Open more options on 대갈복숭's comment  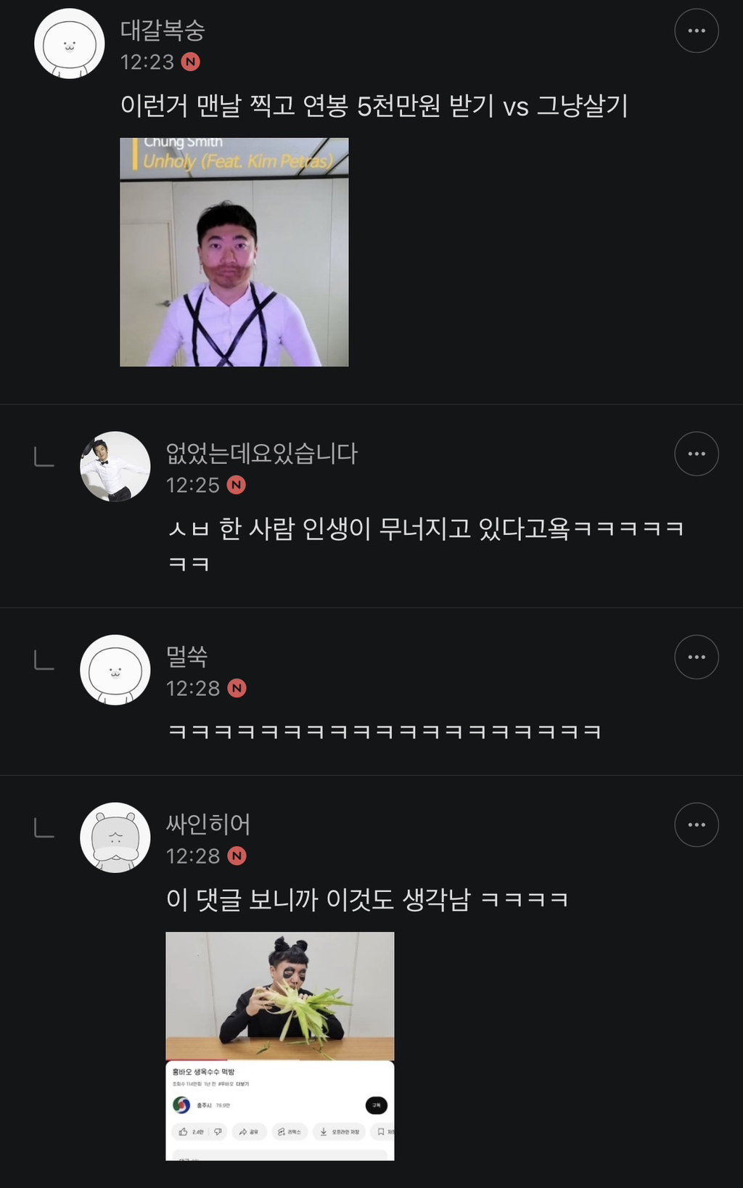pos(697,30)
